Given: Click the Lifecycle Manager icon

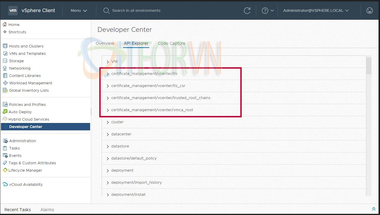Looking at the screenshot, I should point(5,170).
